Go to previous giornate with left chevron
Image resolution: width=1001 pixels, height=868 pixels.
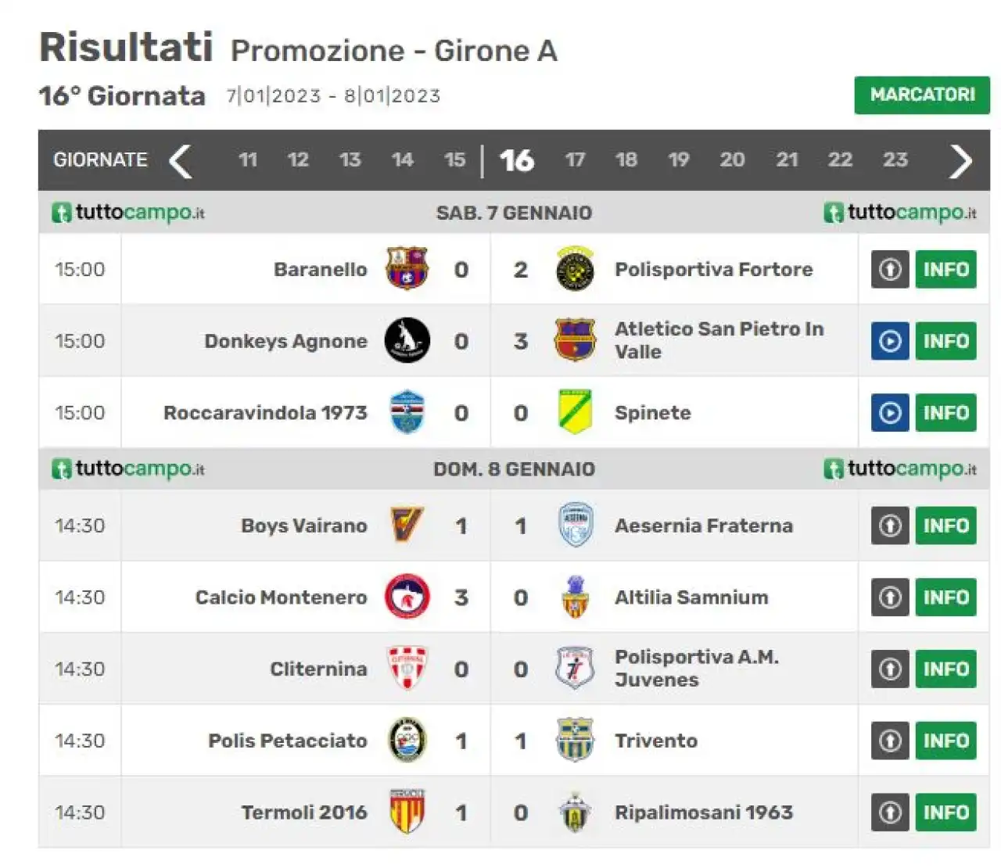click(x=181, y=161)
